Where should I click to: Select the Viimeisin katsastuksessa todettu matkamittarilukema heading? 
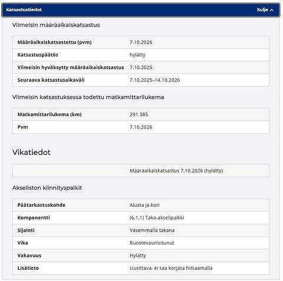click(x=88, y=97)
